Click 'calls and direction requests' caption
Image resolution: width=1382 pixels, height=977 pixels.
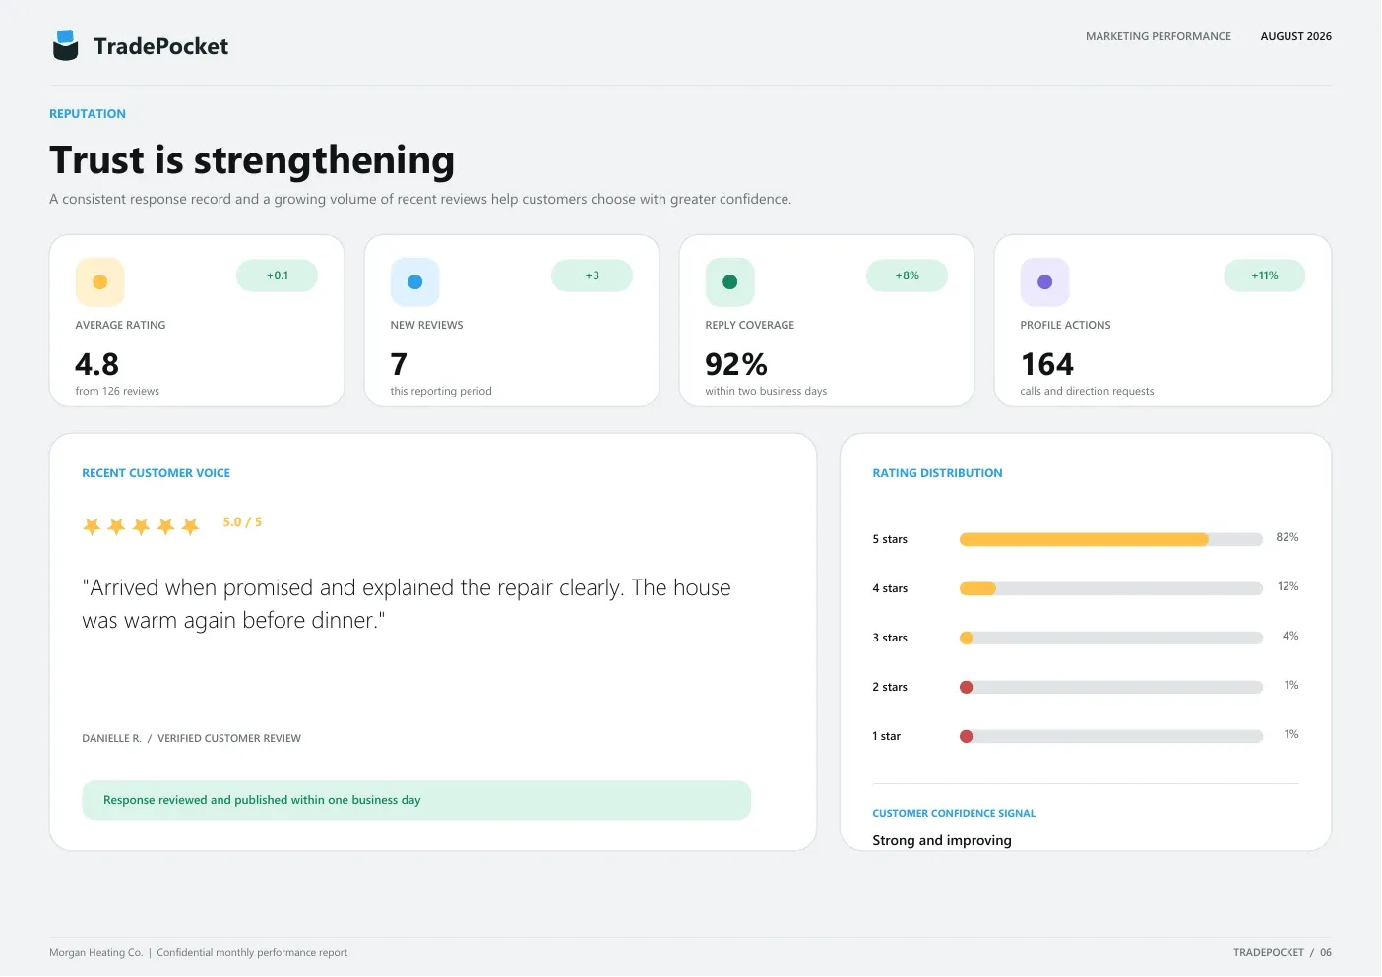(x=1087, y=391)
